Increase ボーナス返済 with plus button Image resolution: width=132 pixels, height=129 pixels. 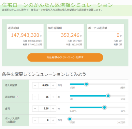53,120
